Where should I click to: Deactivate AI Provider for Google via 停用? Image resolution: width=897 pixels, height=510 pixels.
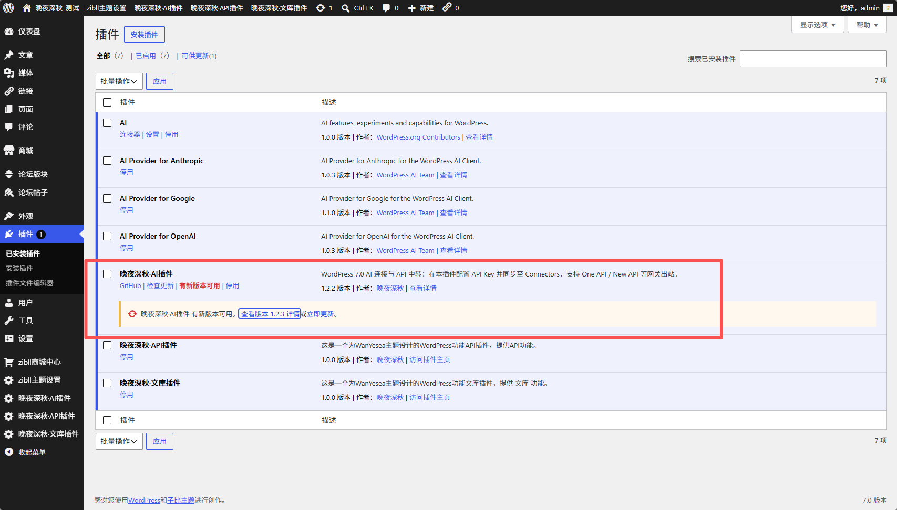(x=127, y=210)
